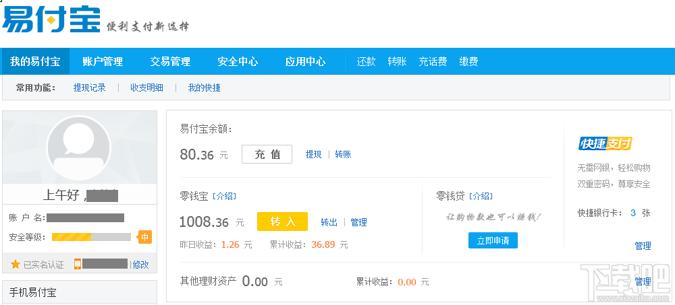
Task: Click the 易付宝 logo
Action: 51,20
